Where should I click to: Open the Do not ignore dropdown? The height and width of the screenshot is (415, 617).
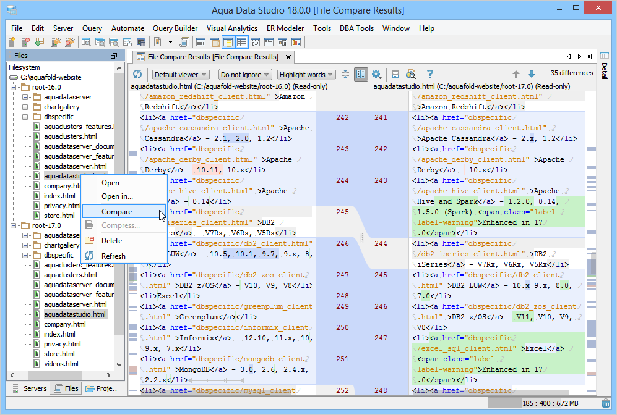pos(244,75)
